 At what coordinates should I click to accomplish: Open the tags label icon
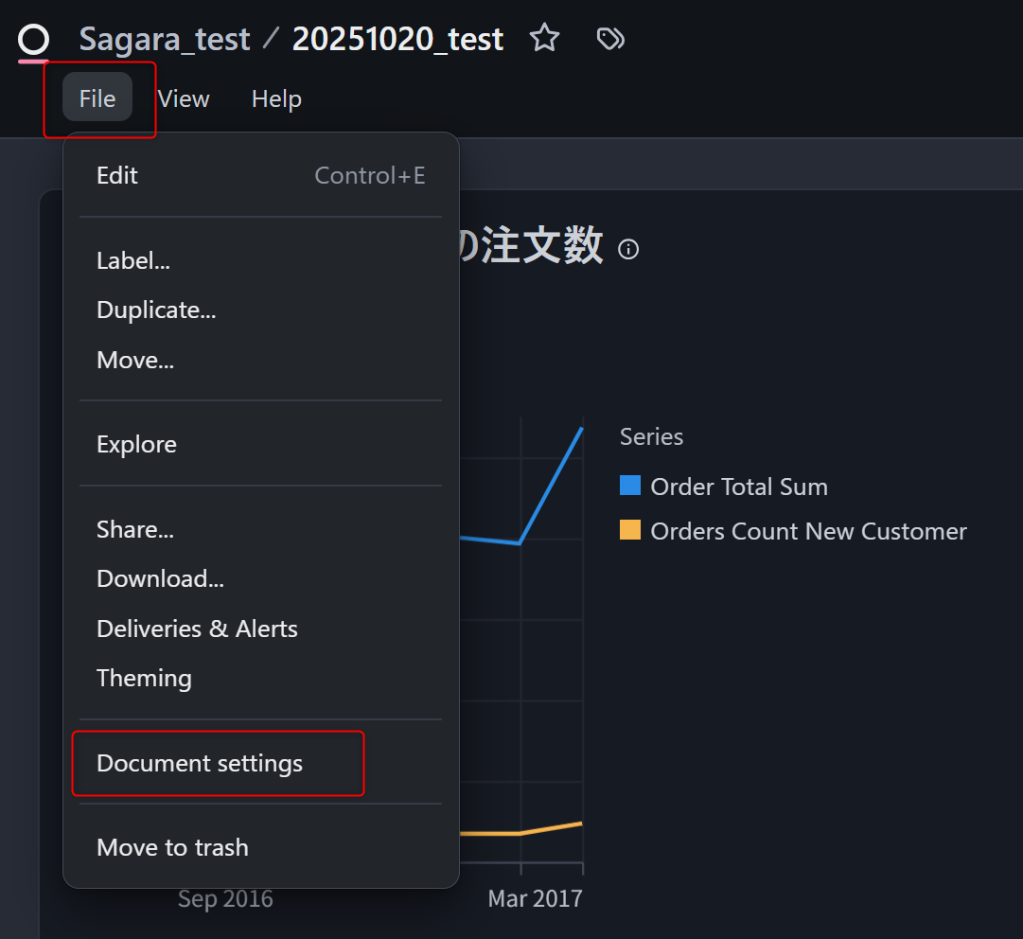tap(610, 39)
